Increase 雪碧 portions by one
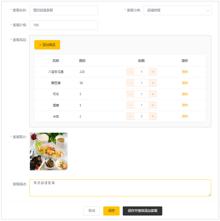 click(x=153, y=105)
